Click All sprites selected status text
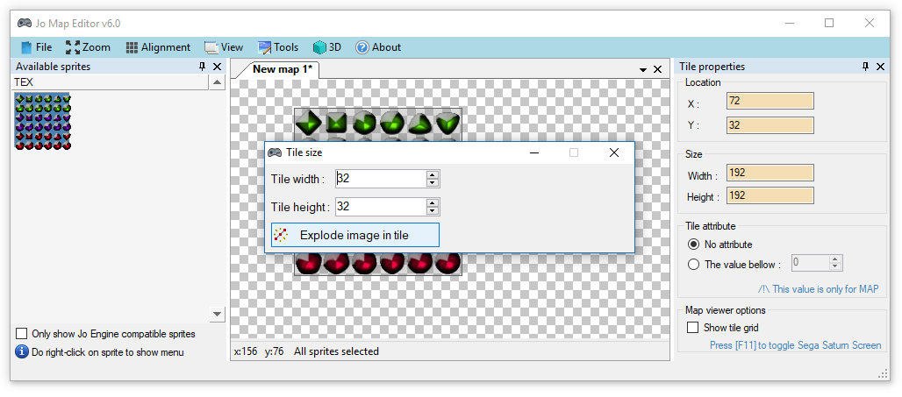The width and height of the screenshot is (902, 397). 336,351
